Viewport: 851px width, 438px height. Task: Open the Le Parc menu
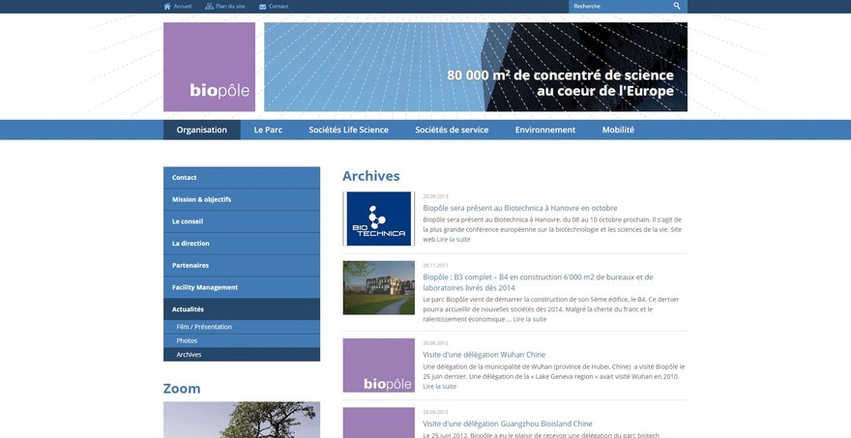pyautogui.click(x=268, y=130)
